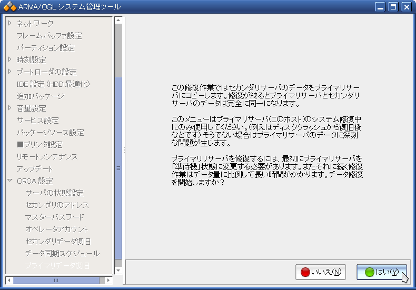Open データ同期スケジュール item

(62, 253)
